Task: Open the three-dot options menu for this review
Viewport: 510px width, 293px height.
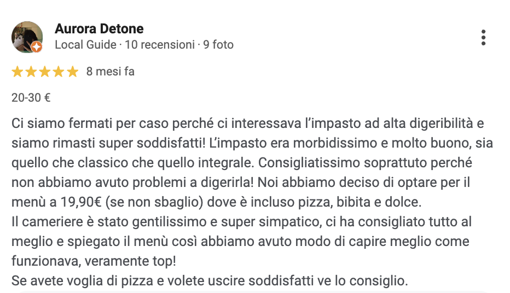Action: 483,37
